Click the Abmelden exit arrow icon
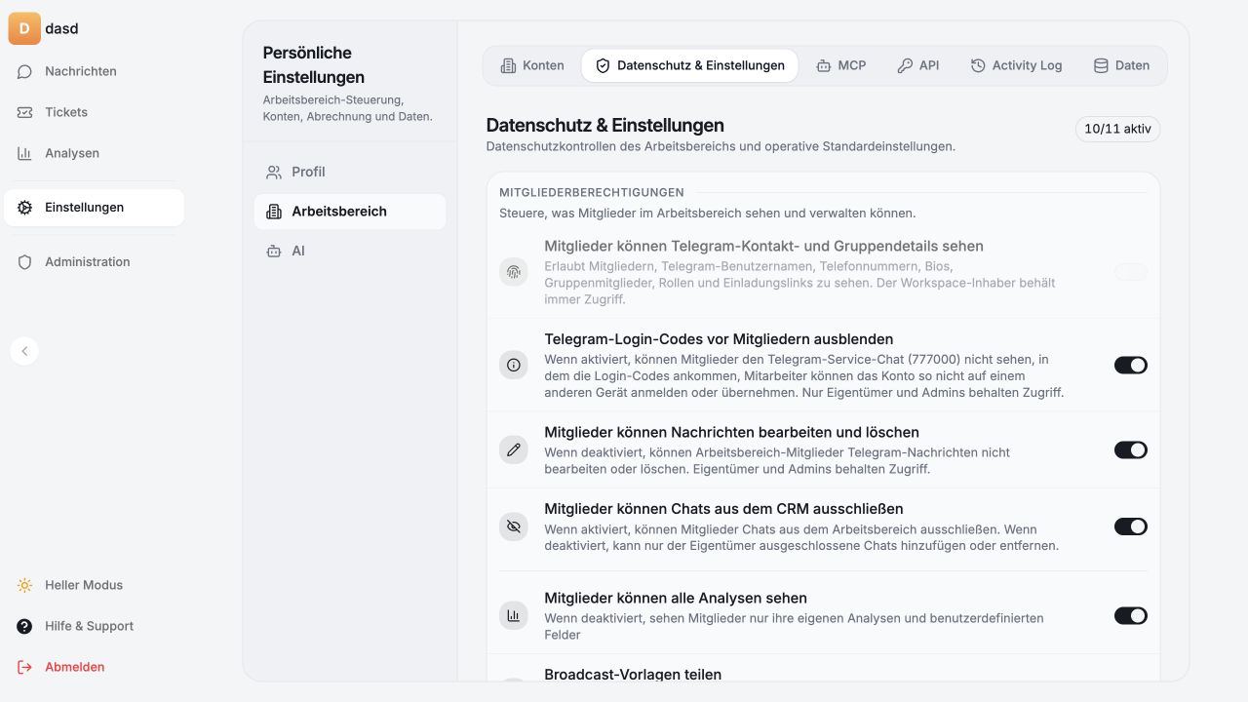 (25, 667)
